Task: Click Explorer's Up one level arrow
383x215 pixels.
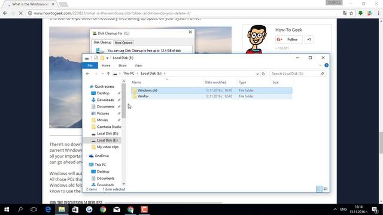Action: point(108,73)
